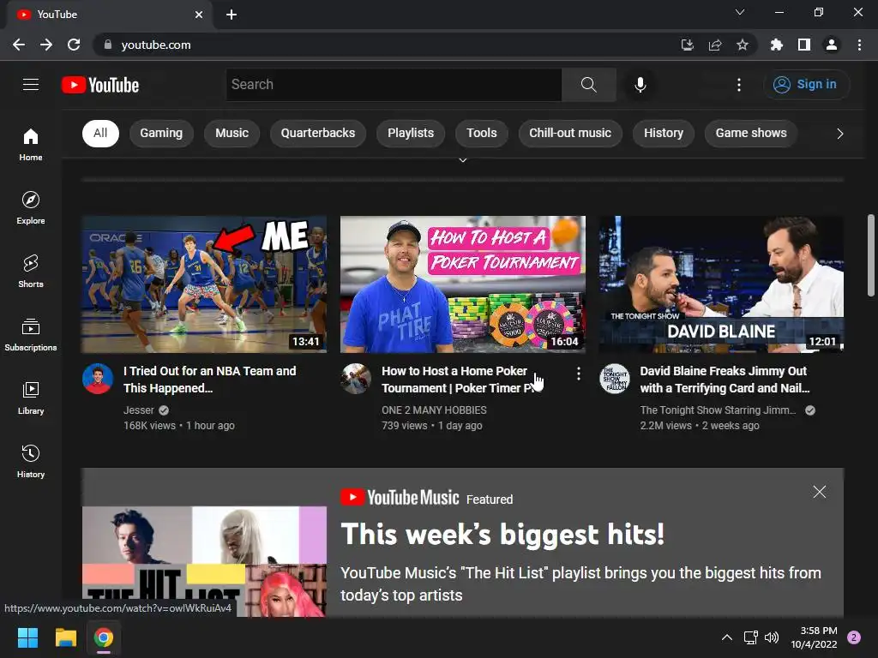Click install app icon in address bar
The width and height of the screenshot is (878, 658).
[687, 45]
